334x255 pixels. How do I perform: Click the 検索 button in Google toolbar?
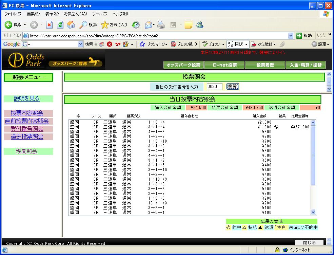click(89, 44)
